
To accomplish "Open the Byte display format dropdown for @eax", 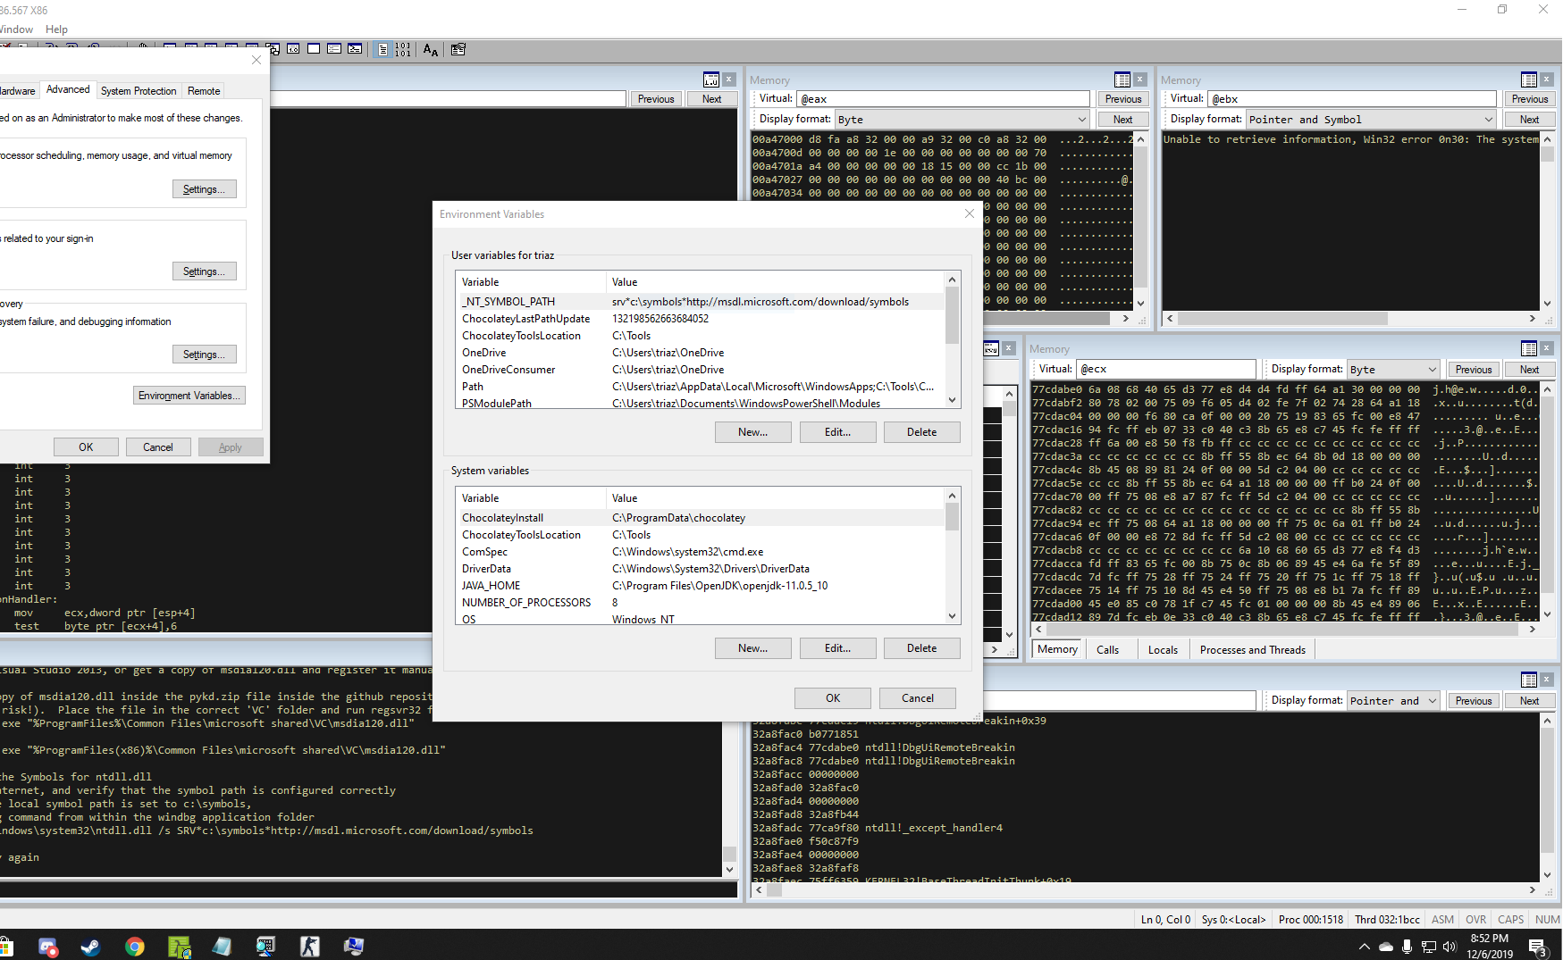I will (1082, 119).
